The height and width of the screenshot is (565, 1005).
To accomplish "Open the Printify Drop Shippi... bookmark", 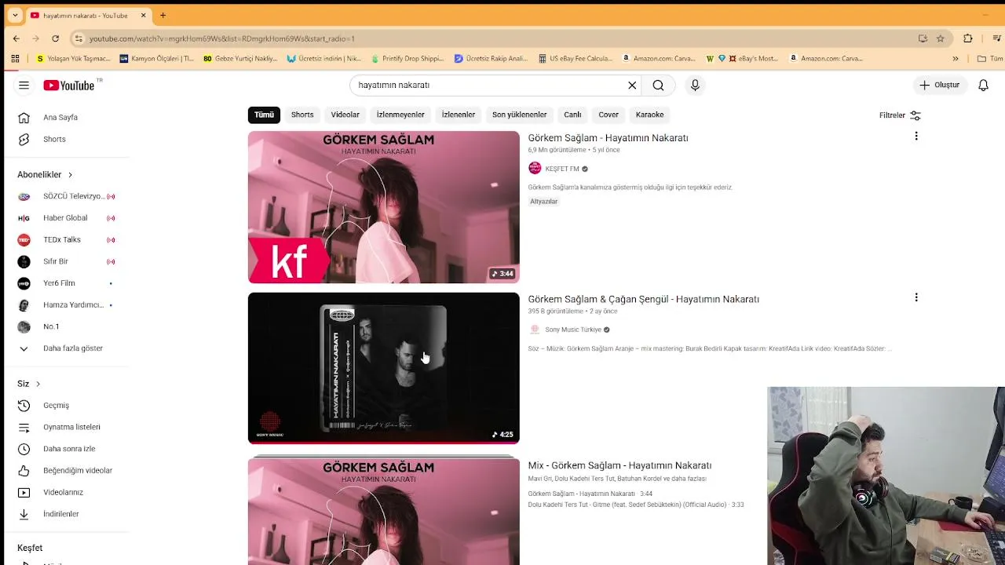I will (407, 58).
